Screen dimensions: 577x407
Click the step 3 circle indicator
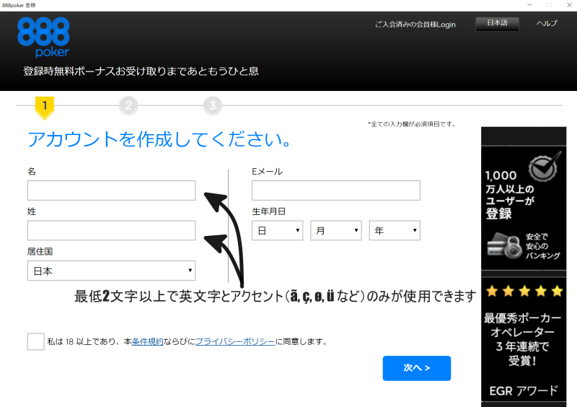click(212, 106)
